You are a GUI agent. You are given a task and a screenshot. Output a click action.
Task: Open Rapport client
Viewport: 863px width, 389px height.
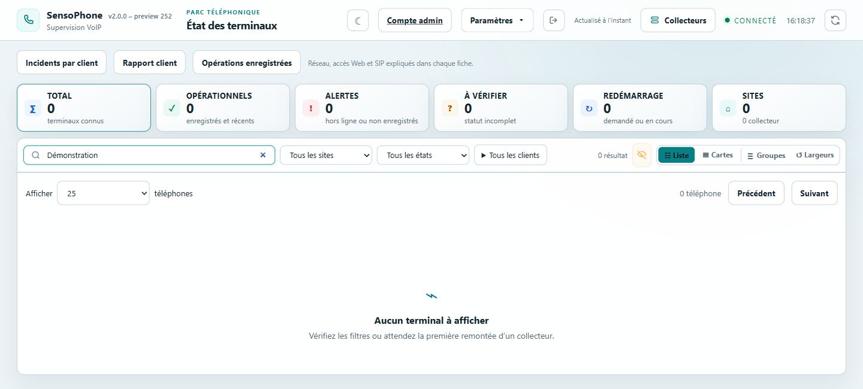click(x=150, y=63)
